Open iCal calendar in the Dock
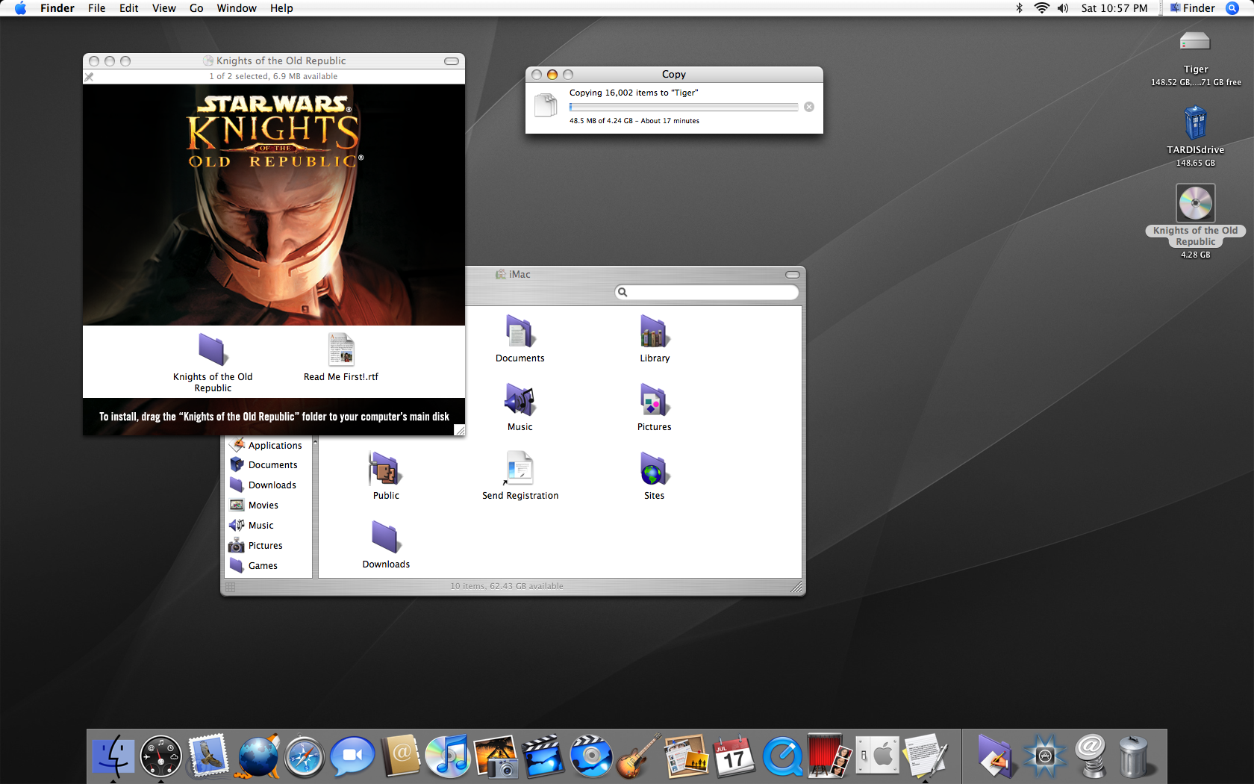Viewport: 1254px width, 784px height. 734,756
